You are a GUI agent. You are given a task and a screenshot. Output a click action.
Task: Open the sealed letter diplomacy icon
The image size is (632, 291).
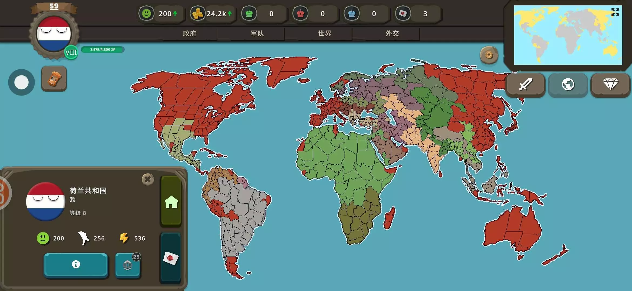[171, 258]
